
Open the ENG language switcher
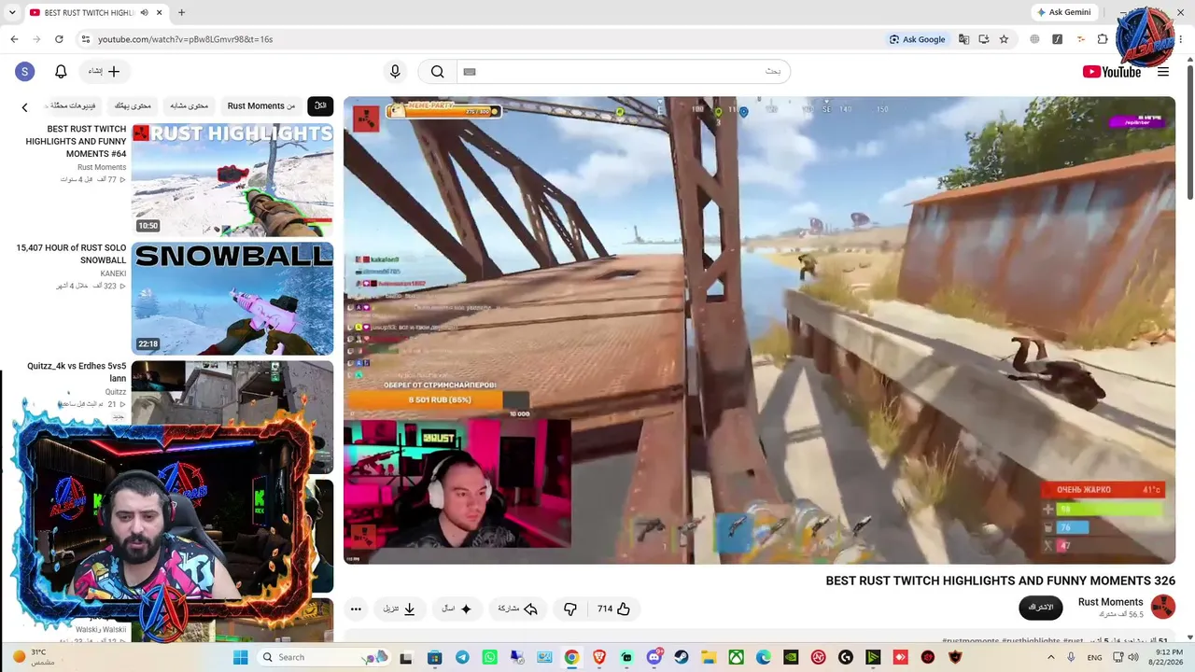coord(1094,657)
